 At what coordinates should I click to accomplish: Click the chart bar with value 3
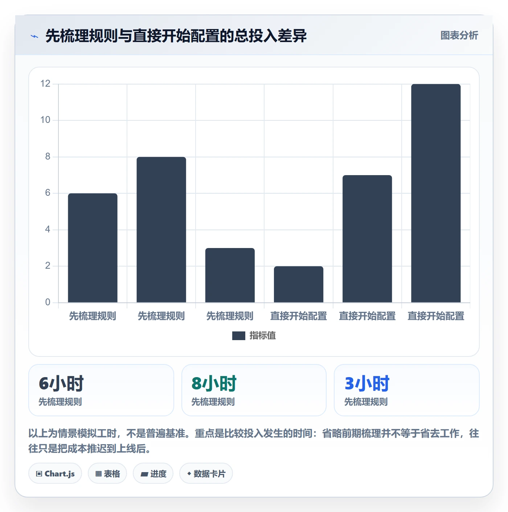230,275
